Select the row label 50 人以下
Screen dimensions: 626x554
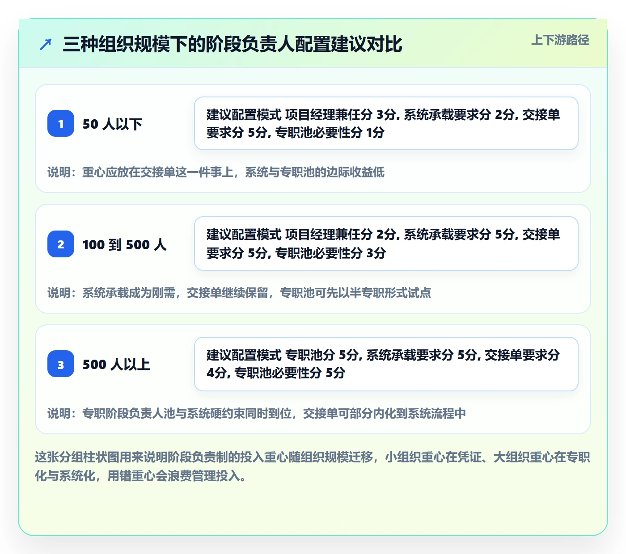pos(112,124)
